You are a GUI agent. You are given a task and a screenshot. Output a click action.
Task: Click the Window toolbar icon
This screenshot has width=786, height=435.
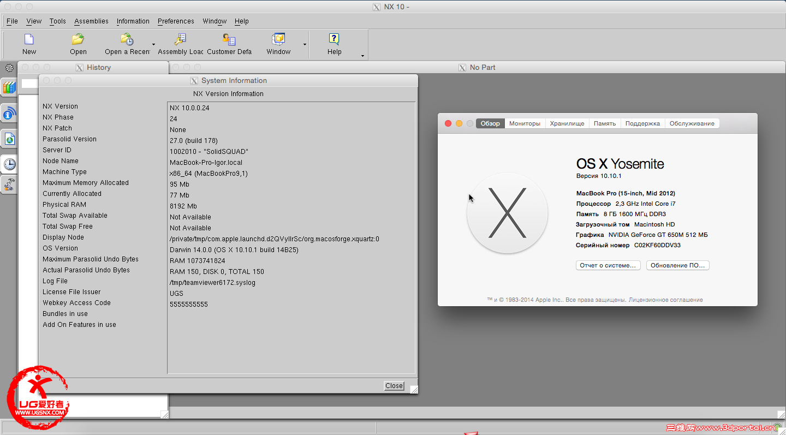pyautogui.click(x=278, y=39)
